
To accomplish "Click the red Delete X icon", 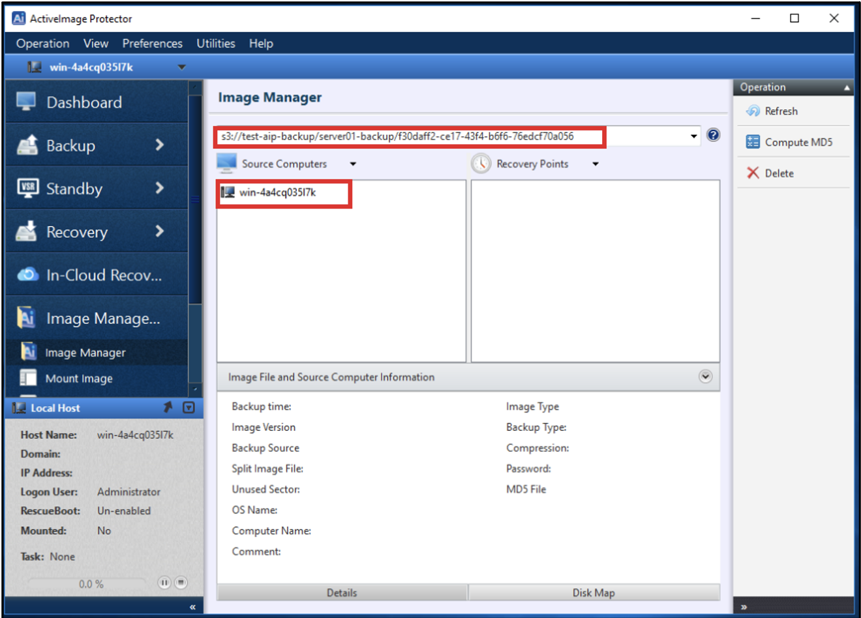I will (753, 173).
